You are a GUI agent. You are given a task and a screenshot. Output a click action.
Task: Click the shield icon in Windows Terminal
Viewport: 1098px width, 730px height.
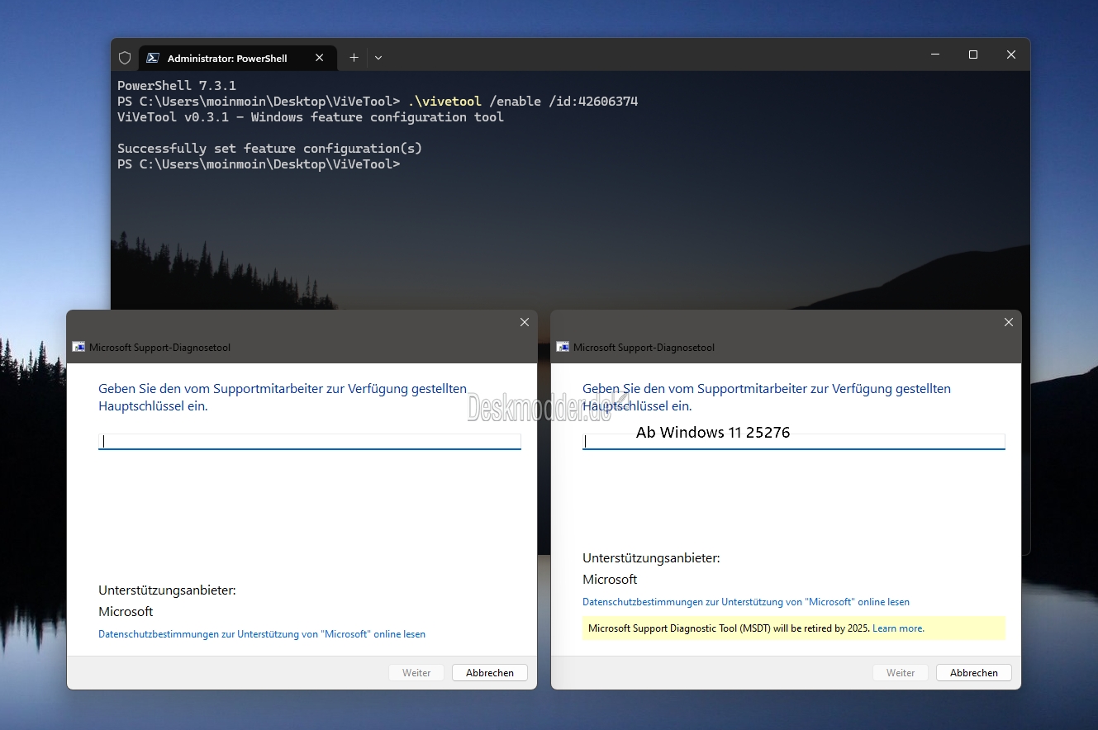pyautogui.click(x=125, y=58)
